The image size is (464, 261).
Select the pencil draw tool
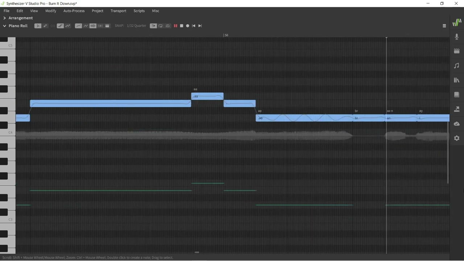tap(45, 26)
